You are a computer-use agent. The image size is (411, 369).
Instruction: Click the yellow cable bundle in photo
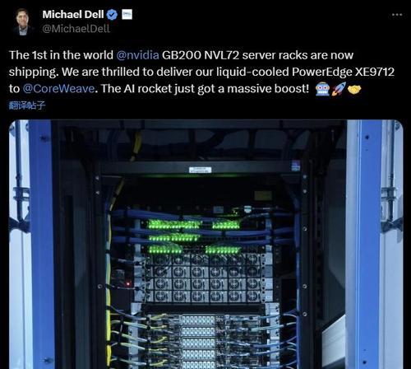coord(109,288)
